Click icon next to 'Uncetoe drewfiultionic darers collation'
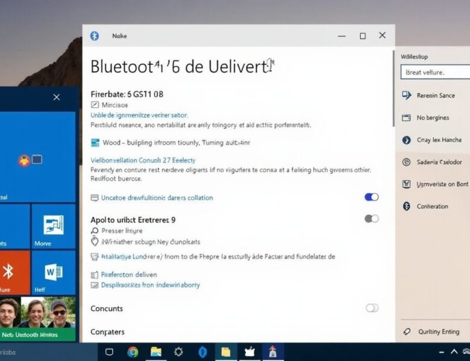This screenshot has width=470, height=361. tap(95, 198)
